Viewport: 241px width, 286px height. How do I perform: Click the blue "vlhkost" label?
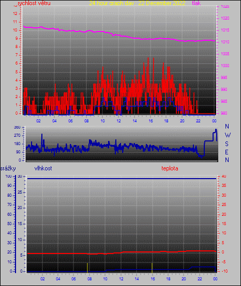43,168
